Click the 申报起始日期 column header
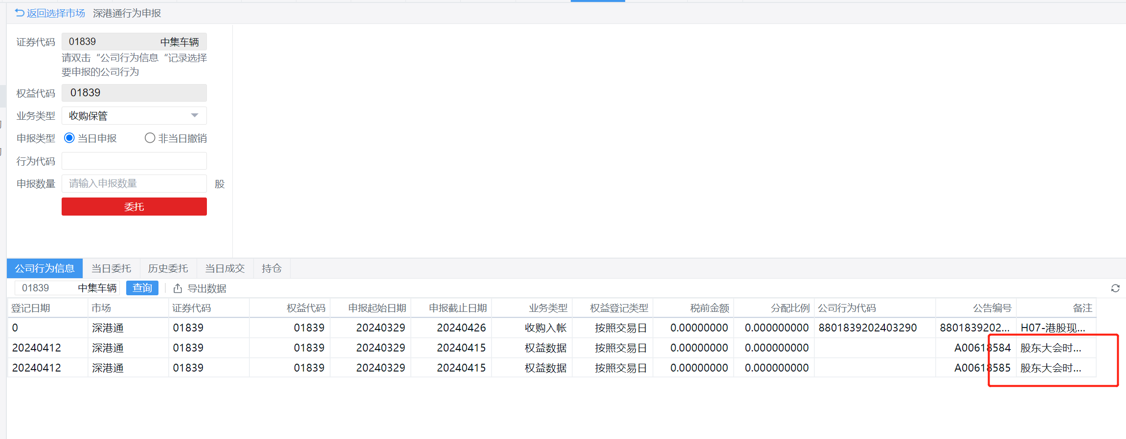Screen dimensions: 1126x439 [x=371, y=308]
